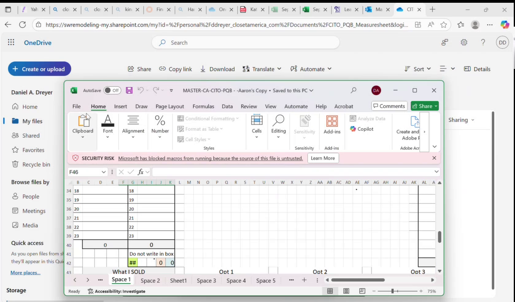Redo the last action

(x=156, y=90)
